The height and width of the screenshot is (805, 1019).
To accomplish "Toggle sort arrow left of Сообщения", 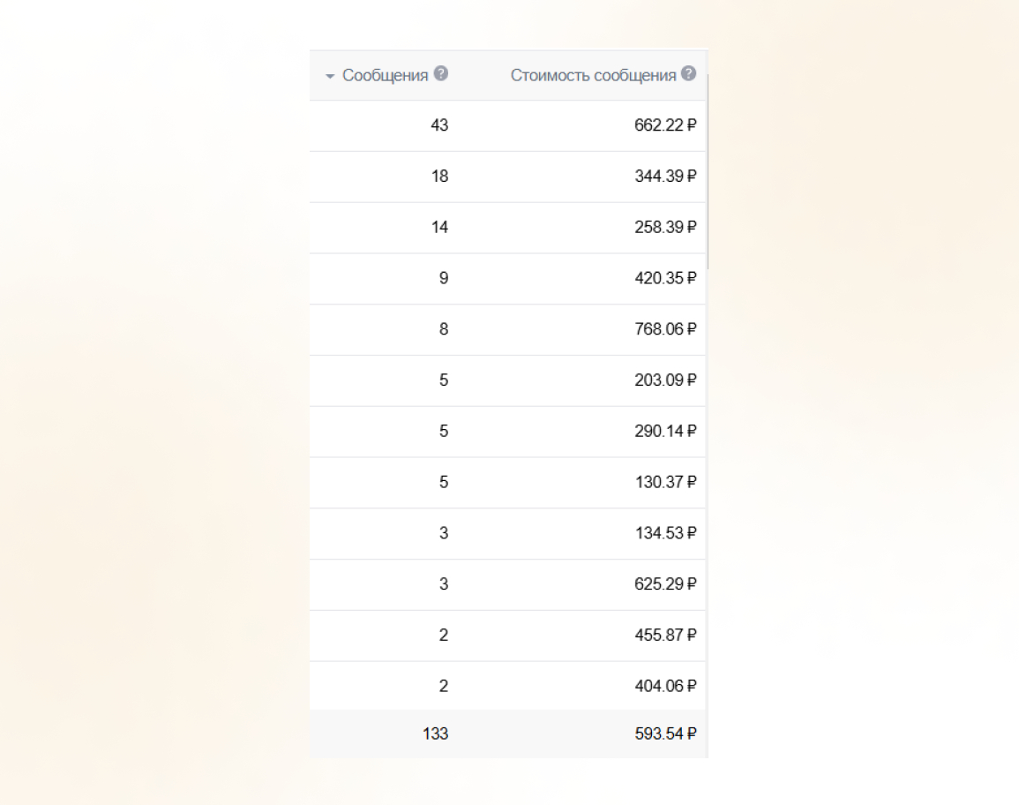I will (x=330, y=77).
